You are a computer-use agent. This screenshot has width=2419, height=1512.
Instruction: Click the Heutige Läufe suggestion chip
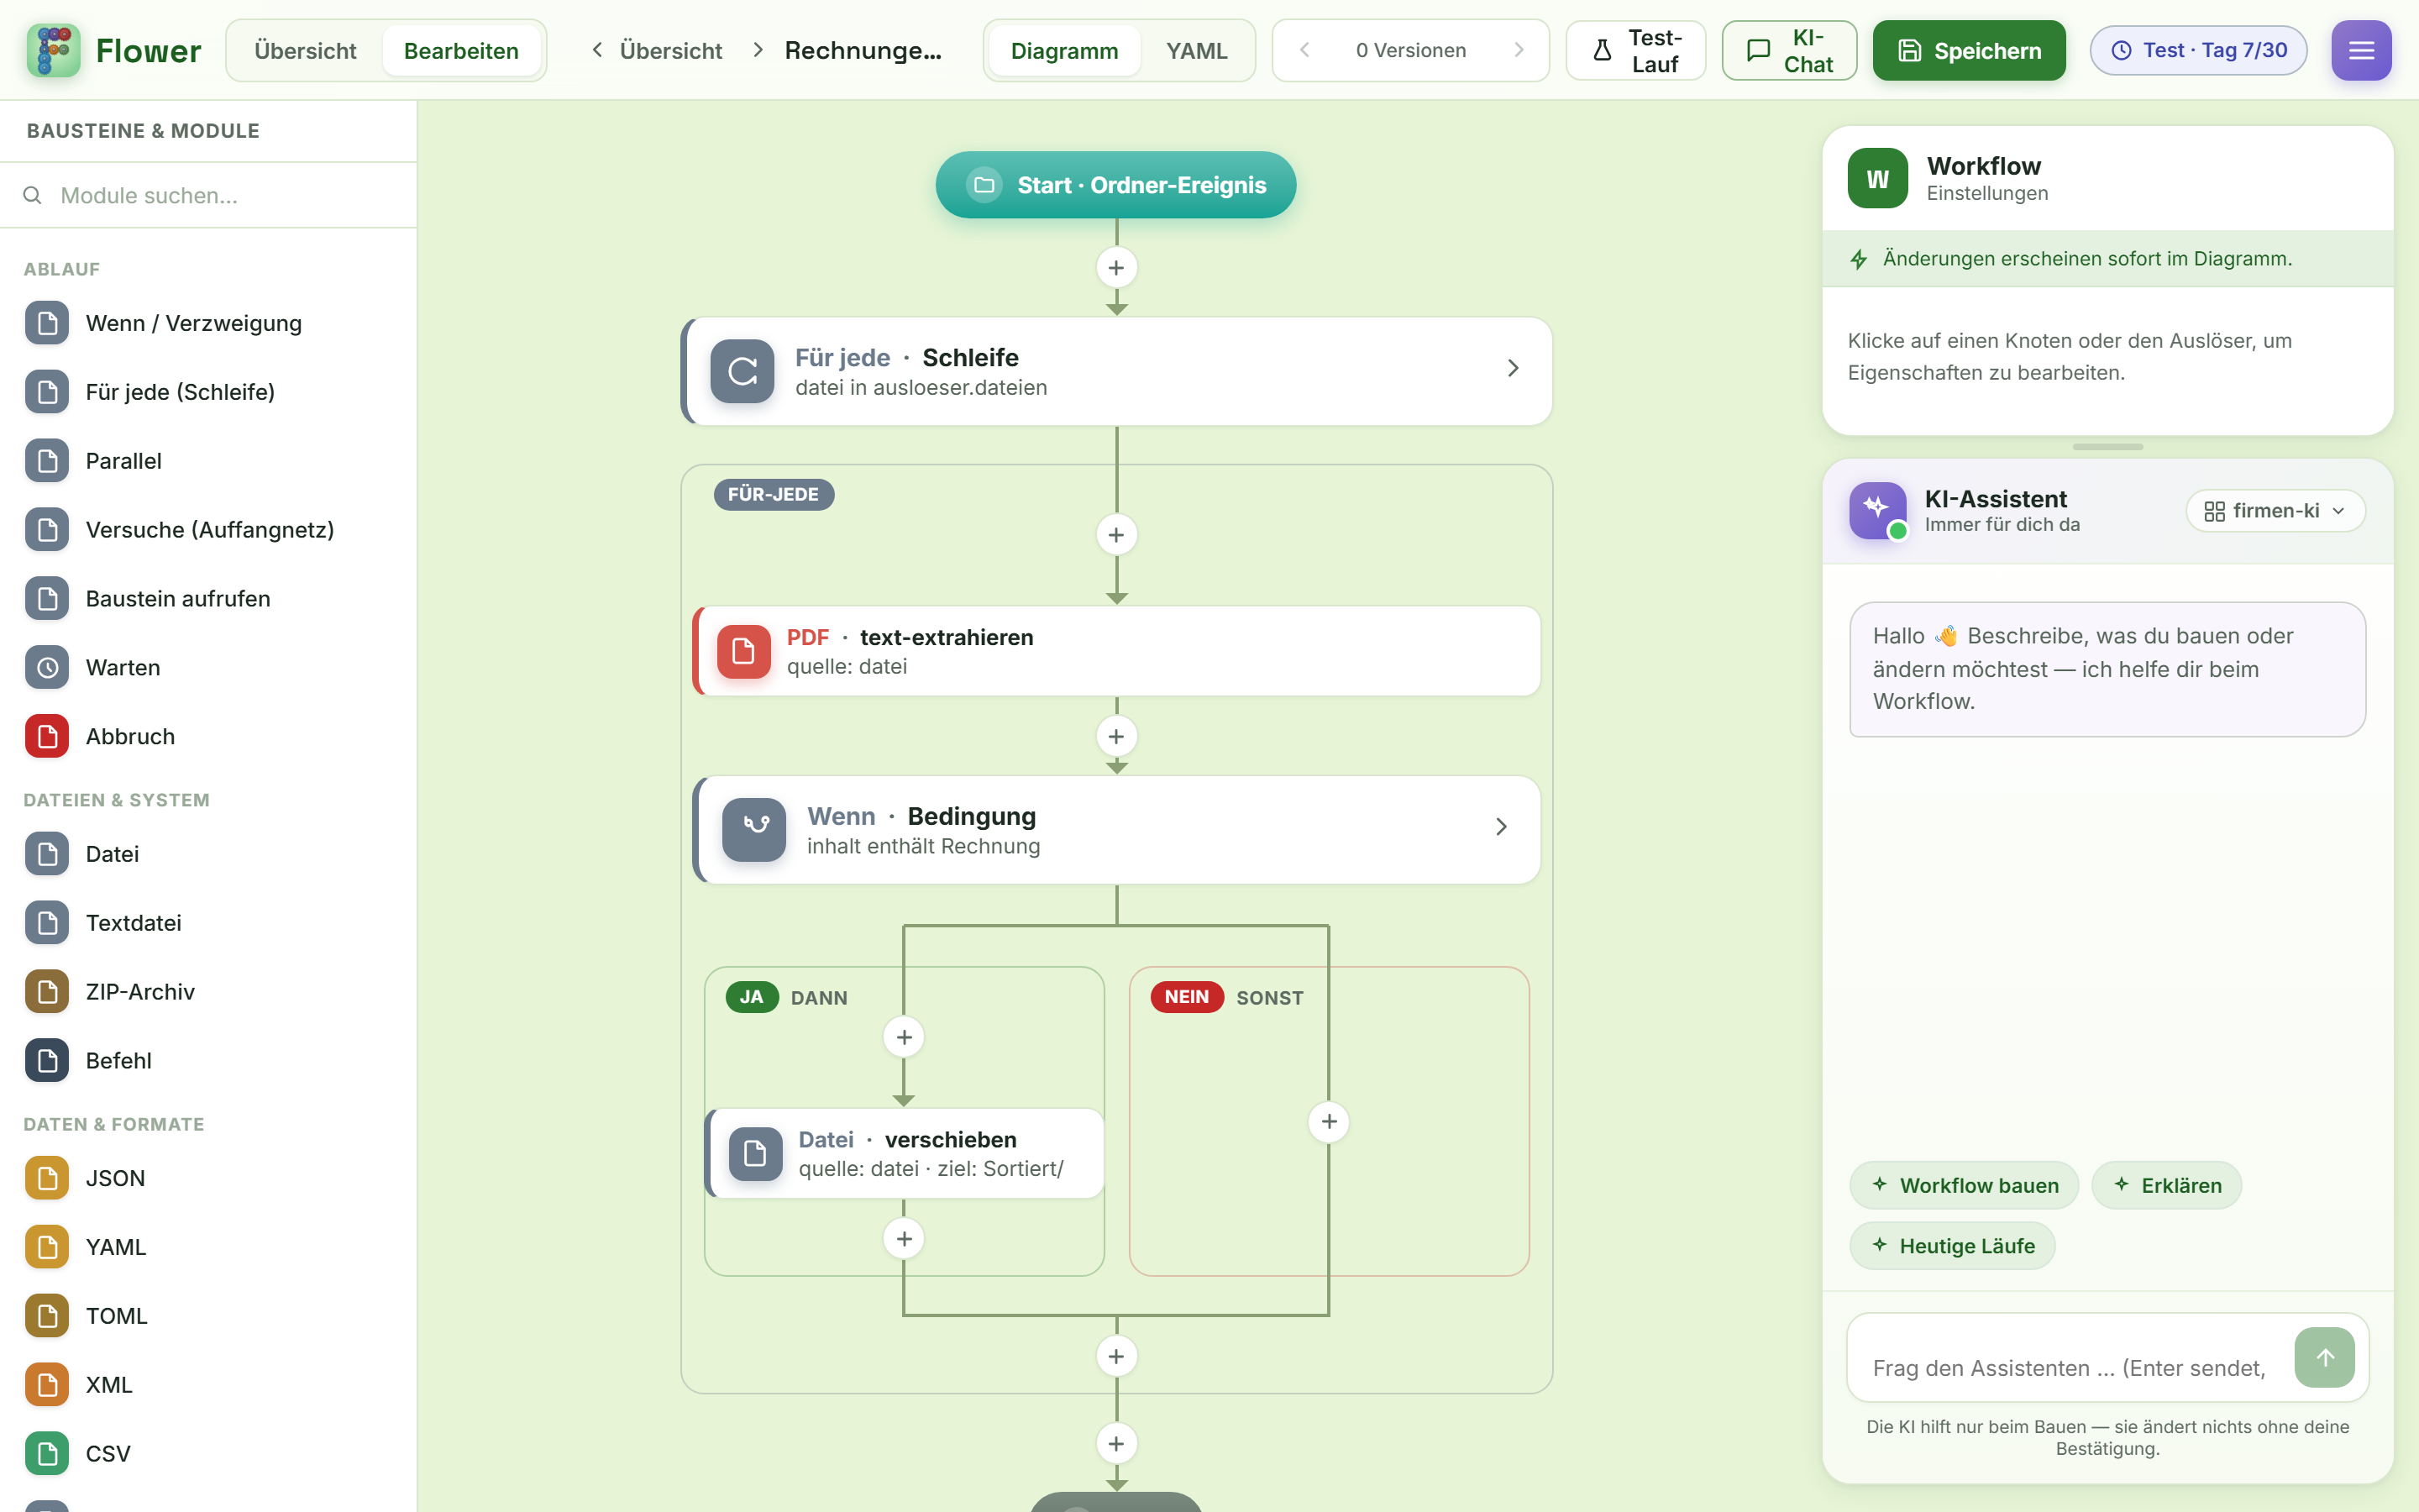(x=1952, y=1246)
